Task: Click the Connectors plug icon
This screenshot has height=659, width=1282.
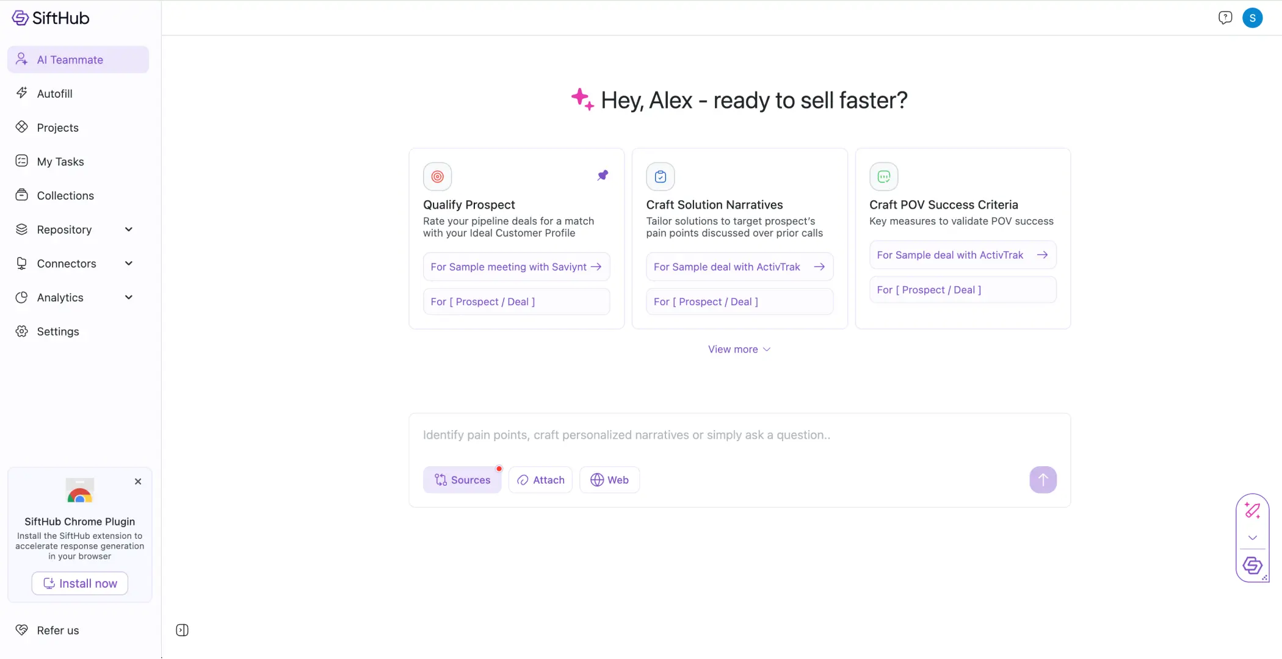Action: click(22, 264)
